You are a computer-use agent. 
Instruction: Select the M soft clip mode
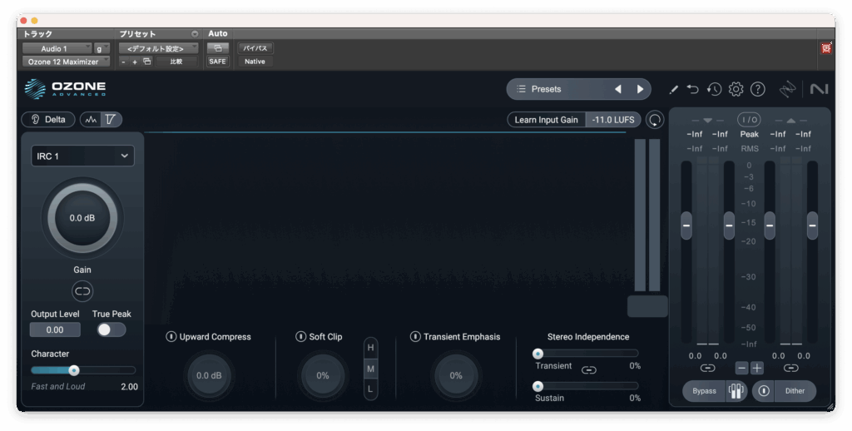pyautogui.click(x=371, y=368)
